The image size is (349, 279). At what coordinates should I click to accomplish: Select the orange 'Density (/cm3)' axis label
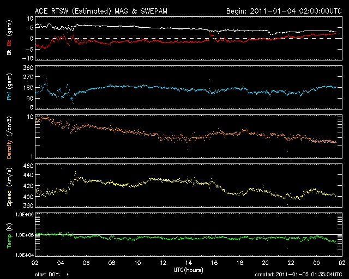tap(9, 137)
